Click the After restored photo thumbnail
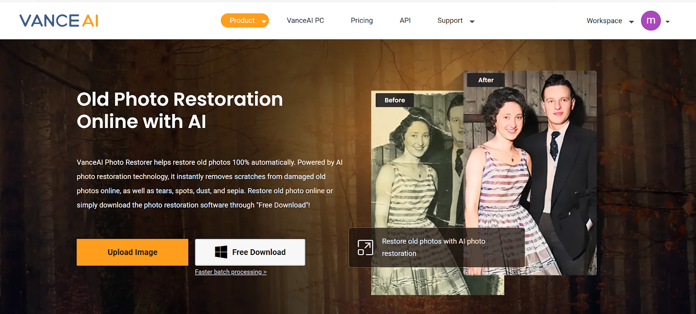 tap(530, 173)
